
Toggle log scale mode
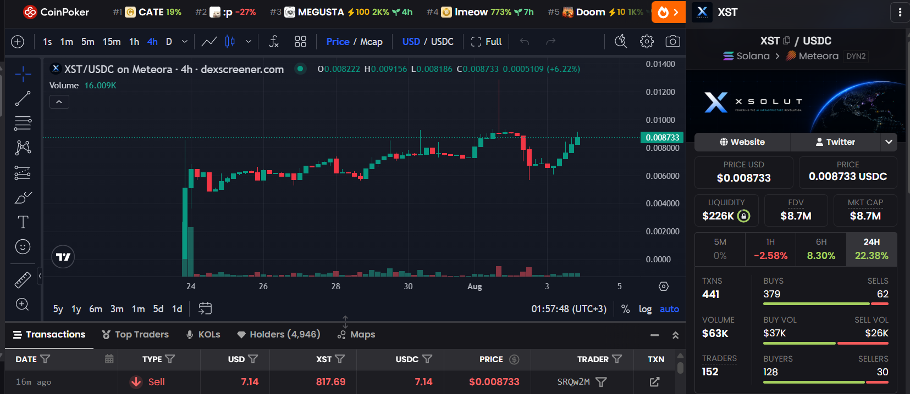[x=645, y=309]
